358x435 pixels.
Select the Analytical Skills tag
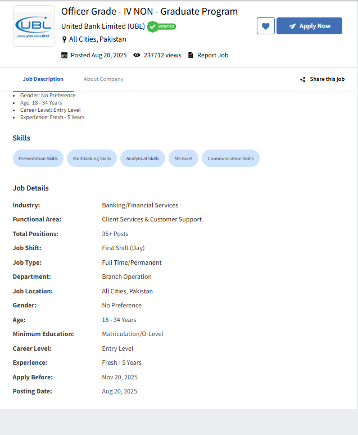(x=143, y=158)
